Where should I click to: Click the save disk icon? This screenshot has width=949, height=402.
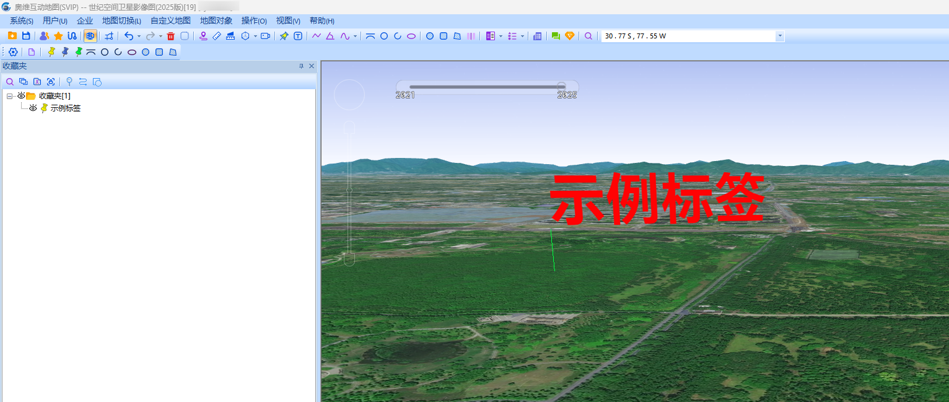[26, 36]
